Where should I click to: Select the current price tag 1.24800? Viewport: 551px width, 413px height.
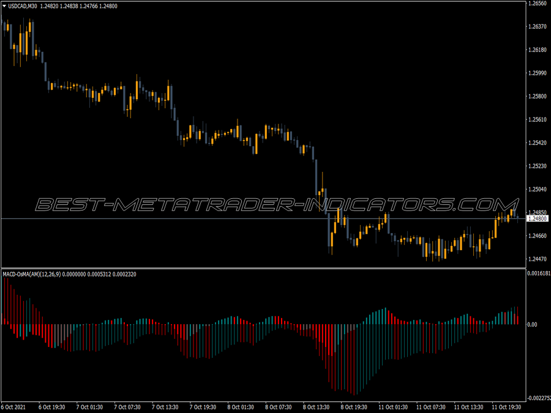(538, 219)
